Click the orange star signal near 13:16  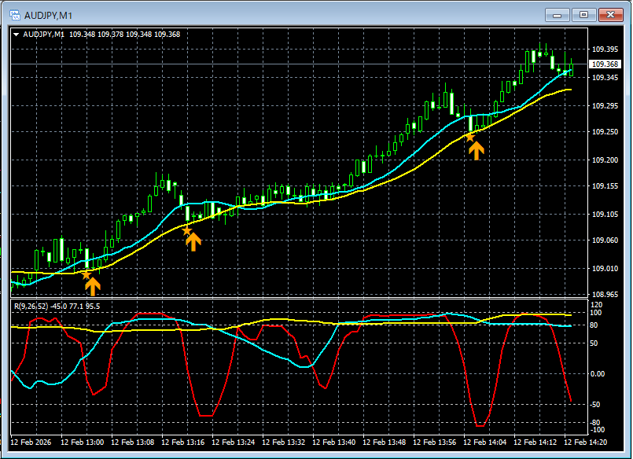pyautogui.click(x=186, y=231)
